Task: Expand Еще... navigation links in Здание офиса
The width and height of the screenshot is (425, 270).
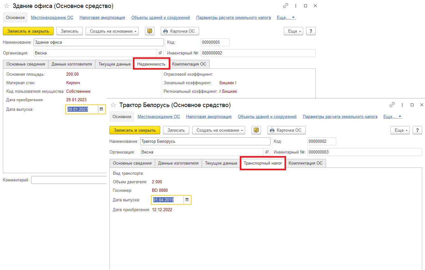Action: coord(286,18)
